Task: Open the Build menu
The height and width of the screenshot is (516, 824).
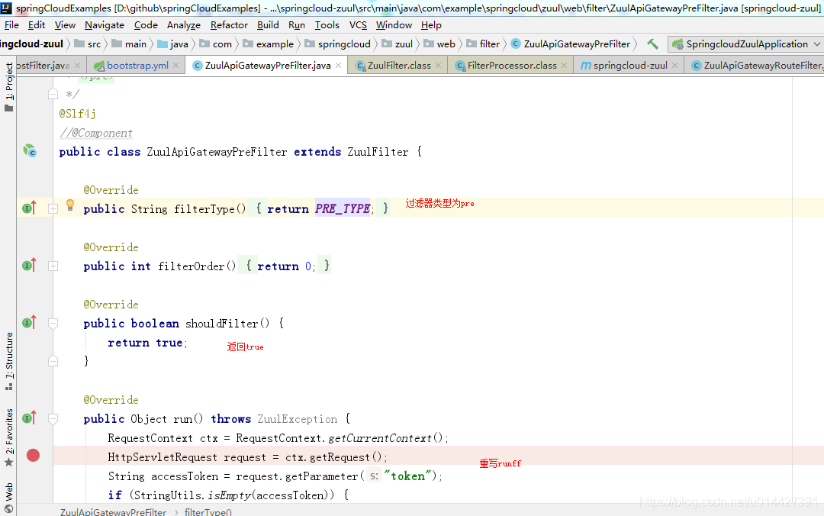Action: pos(268,24)
